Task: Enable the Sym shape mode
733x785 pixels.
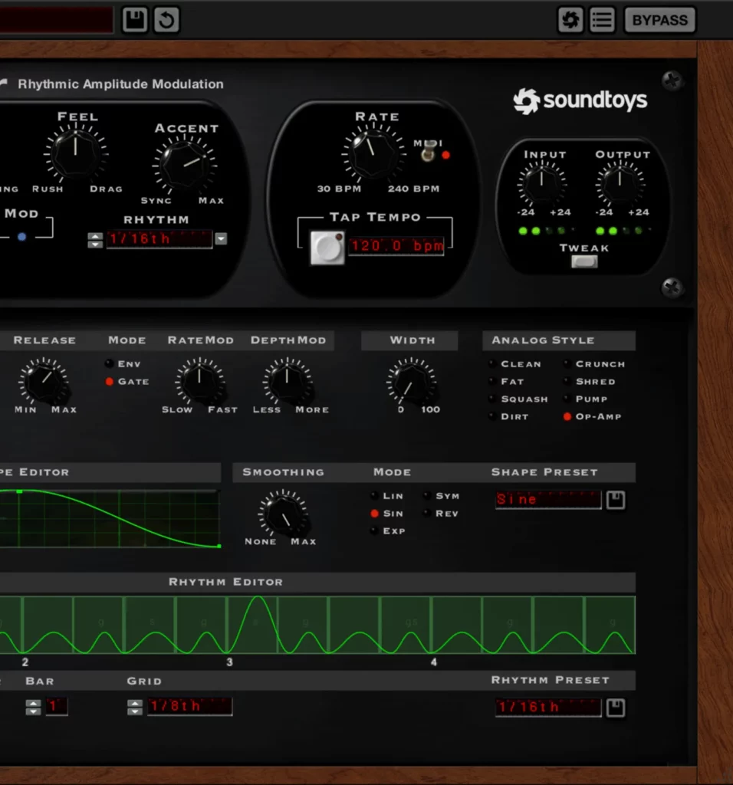Action: pyautogui.click(x=426, y=496)
